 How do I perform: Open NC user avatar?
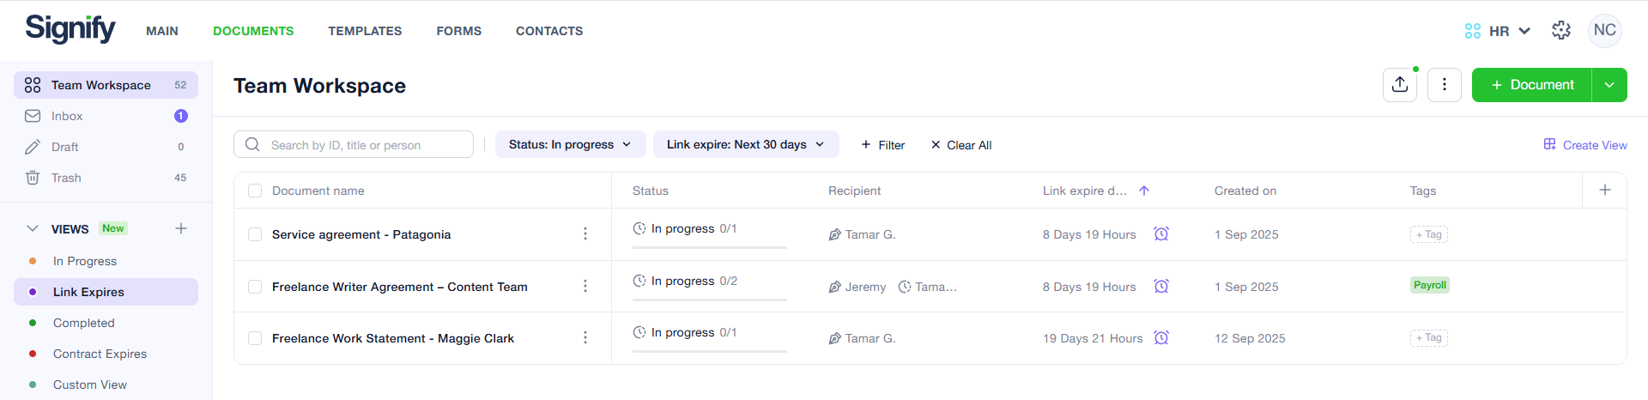[x=1604, y=31]
